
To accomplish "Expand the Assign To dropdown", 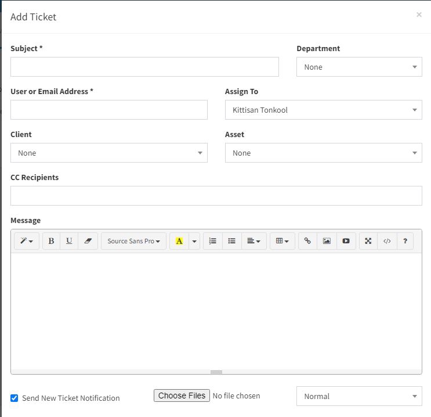I will [323, 110].
